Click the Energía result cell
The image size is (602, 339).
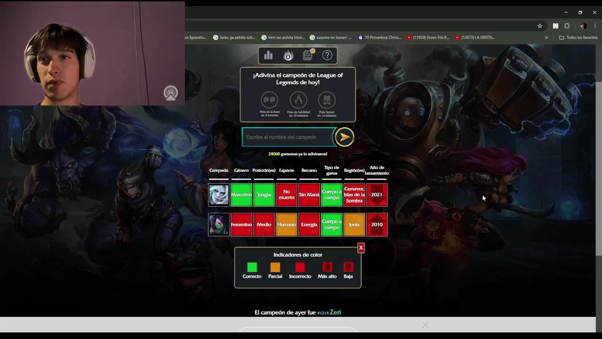tap(309, 225)
